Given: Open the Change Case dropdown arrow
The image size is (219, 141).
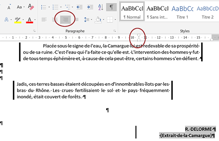Looking at the screenshot, I should point(24,7).
